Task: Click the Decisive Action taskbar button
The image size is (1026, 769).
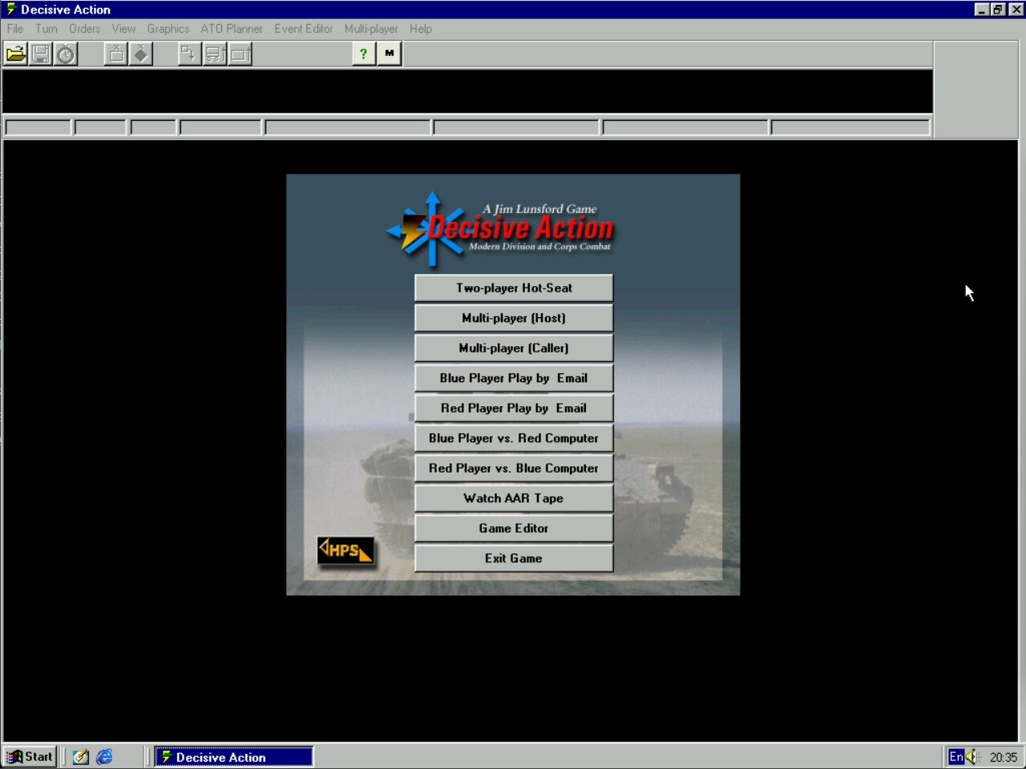Action: [233, 756]
